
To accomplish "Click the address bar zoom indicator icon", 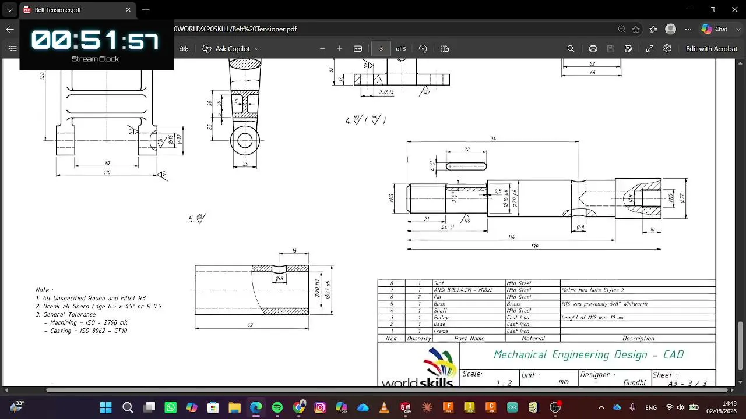I will [x=622, y=29].
